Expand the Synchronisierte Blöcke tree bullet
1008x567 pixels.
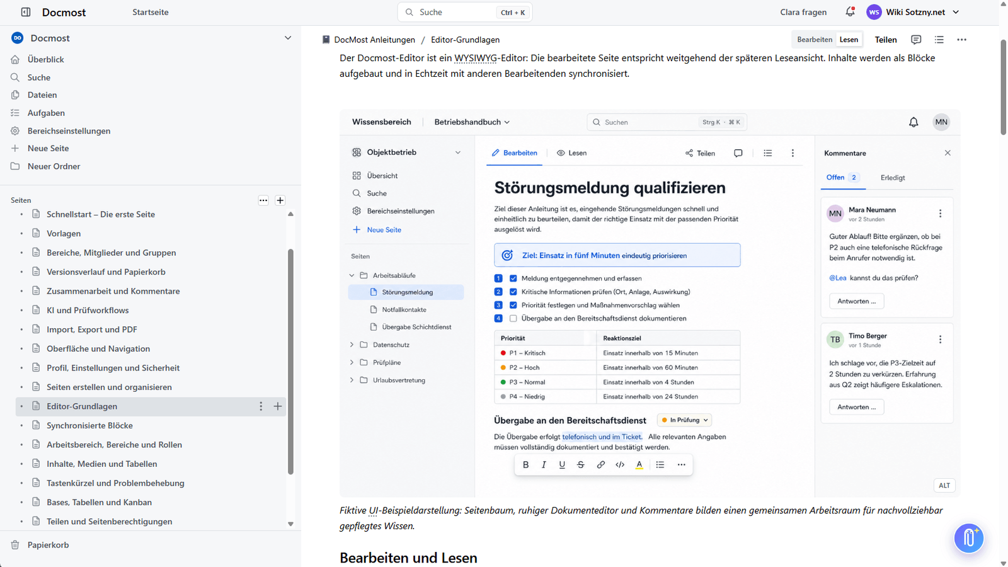click(x=21, y=426)
